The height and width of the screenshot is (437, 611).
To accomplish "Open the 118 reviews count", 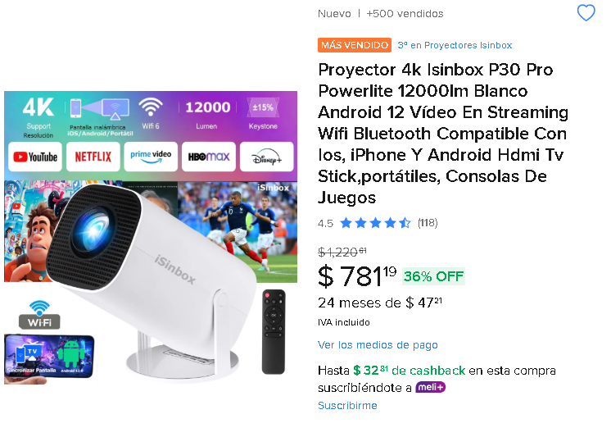I will (x=428, y=223).
